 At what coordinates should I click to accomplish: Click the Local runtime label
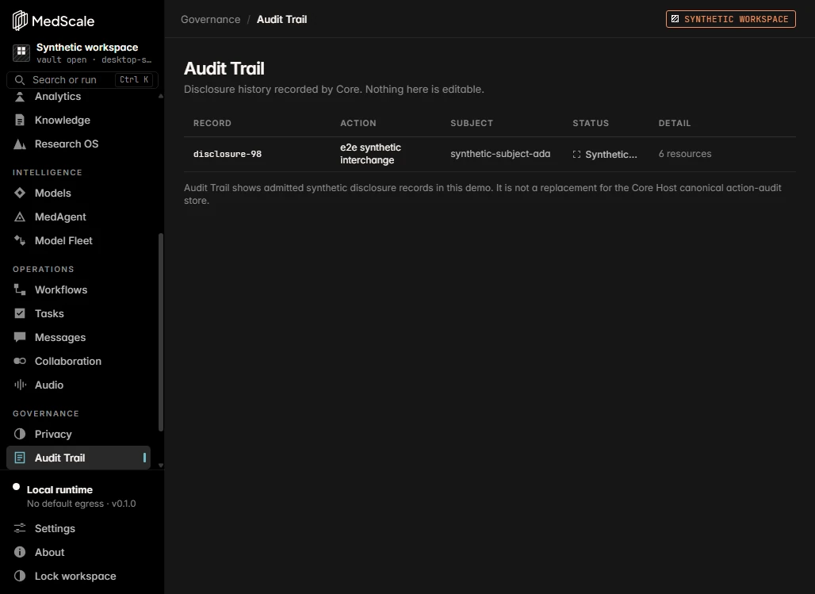[x=59, y=490]
